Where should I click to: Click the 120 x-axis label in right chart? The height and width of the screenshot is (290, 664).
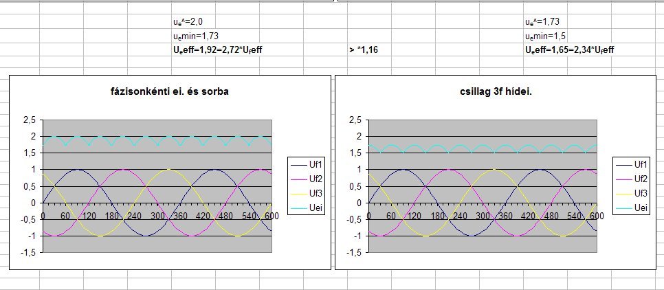coord(413,216)
